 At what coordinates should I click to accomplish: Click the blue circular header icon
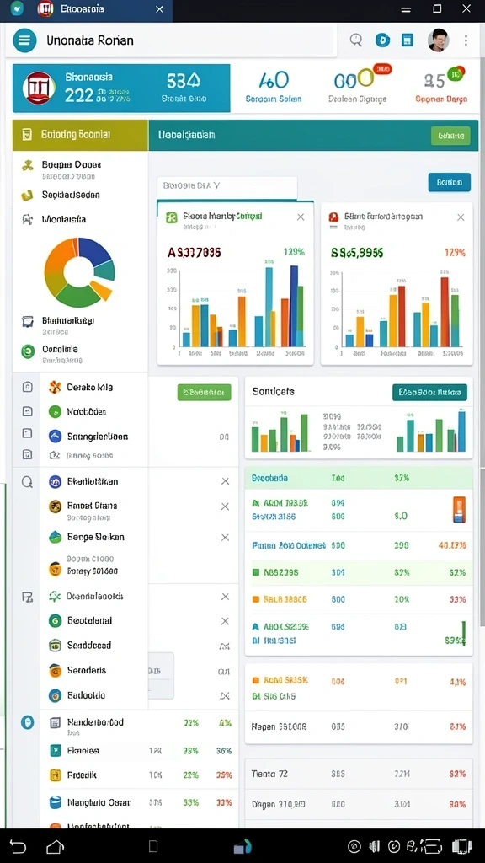coord(382,40)
